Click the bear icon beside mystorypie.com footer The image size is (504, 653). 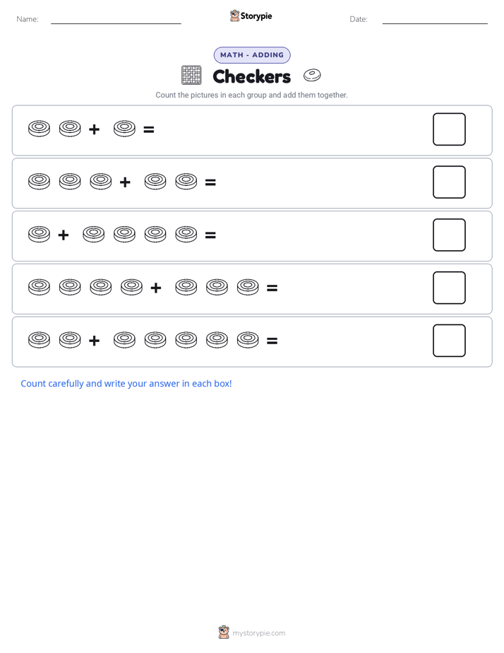(x=224, y=633)
